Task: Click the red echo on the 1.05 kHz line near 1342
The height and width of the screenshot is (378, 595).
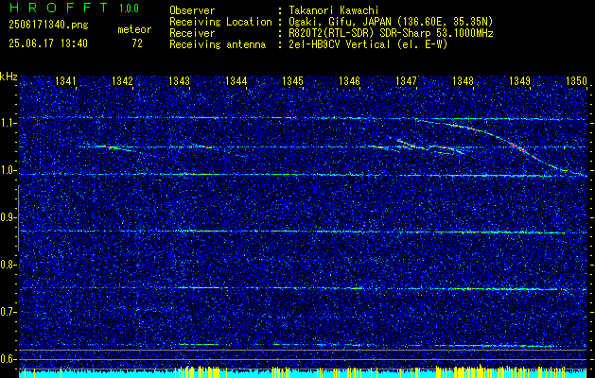Action: click(x=108, y=146)
